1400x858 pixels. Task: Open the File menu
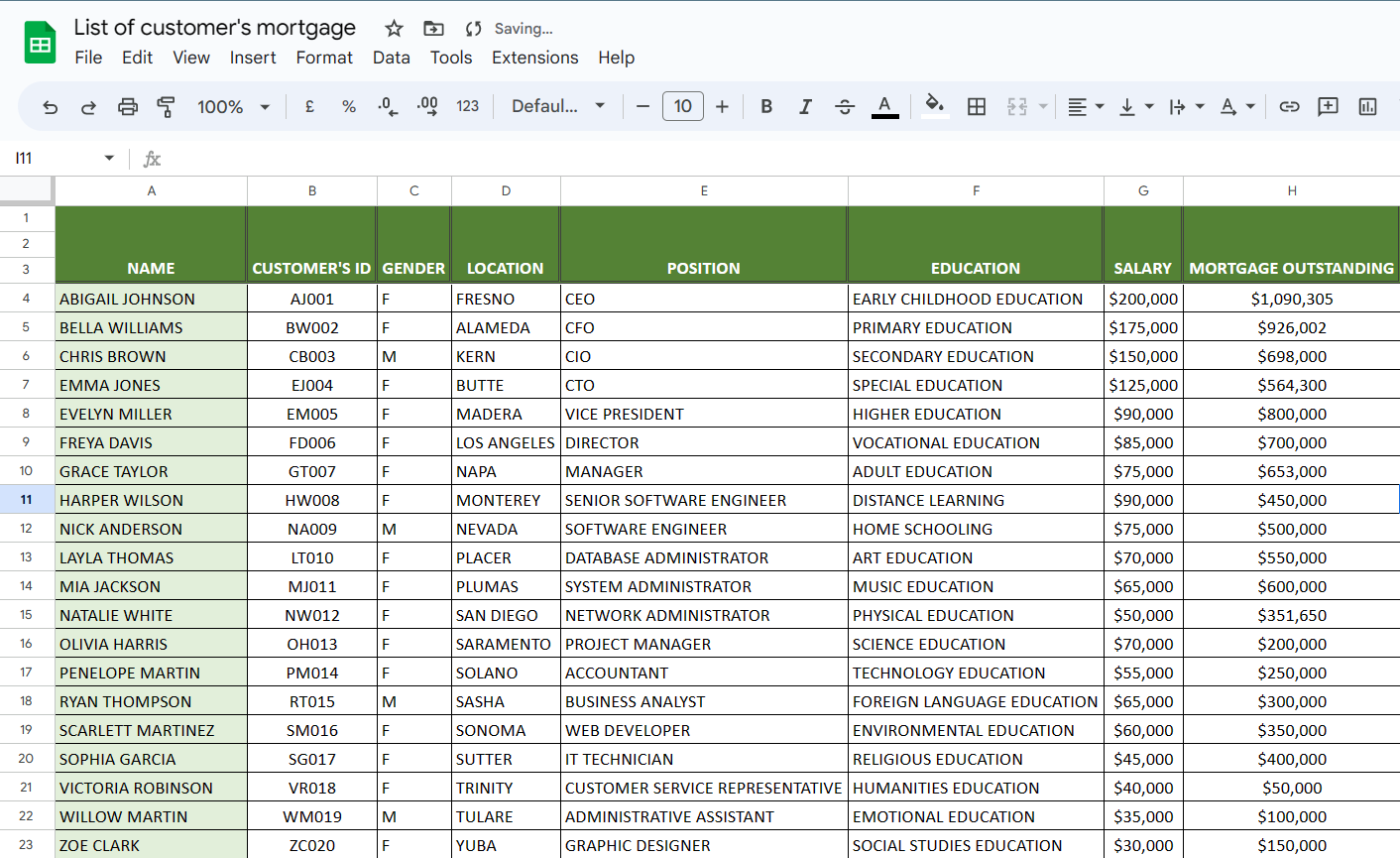[88, 58]
